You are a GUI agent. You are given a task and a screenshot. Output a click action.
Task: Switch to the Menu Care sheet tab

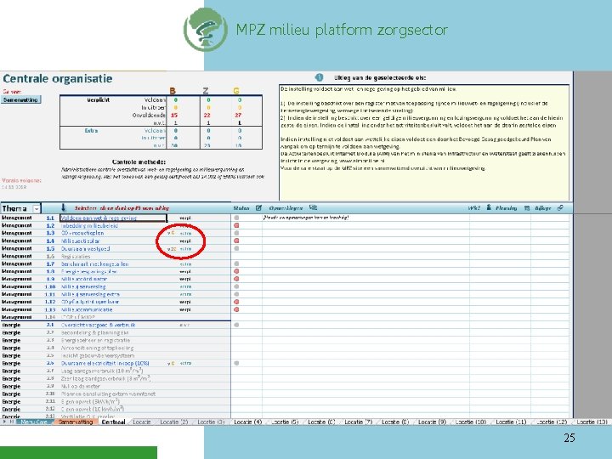click(x=34, y=422)
